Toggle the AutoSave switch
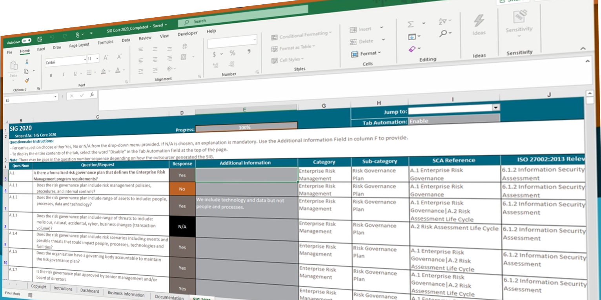Viewport: 601px width, 300px height. [x=26, y=41]
